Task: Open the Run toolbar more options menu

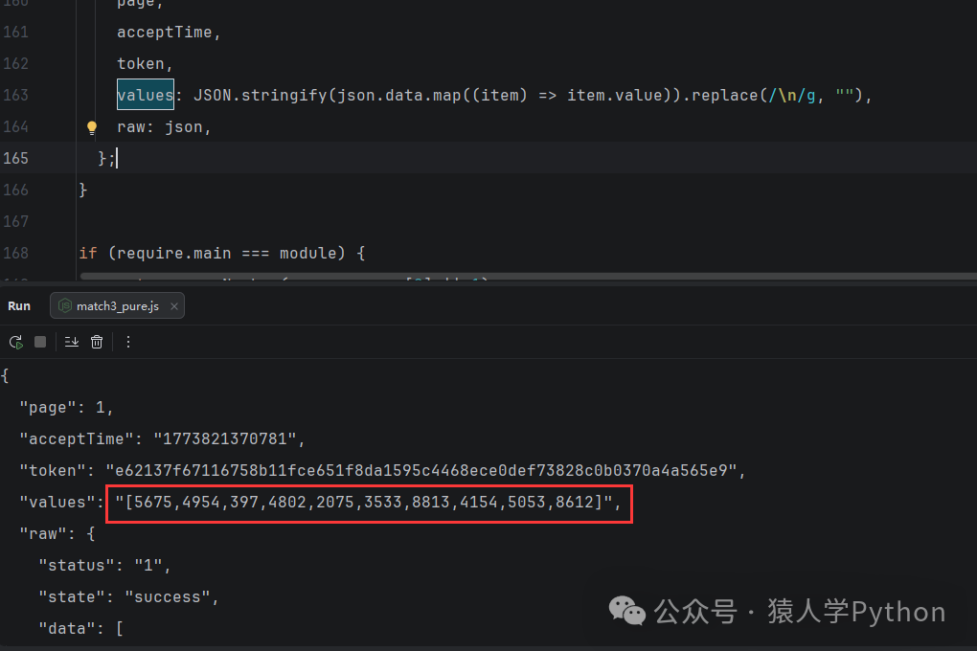Action: 128,342
